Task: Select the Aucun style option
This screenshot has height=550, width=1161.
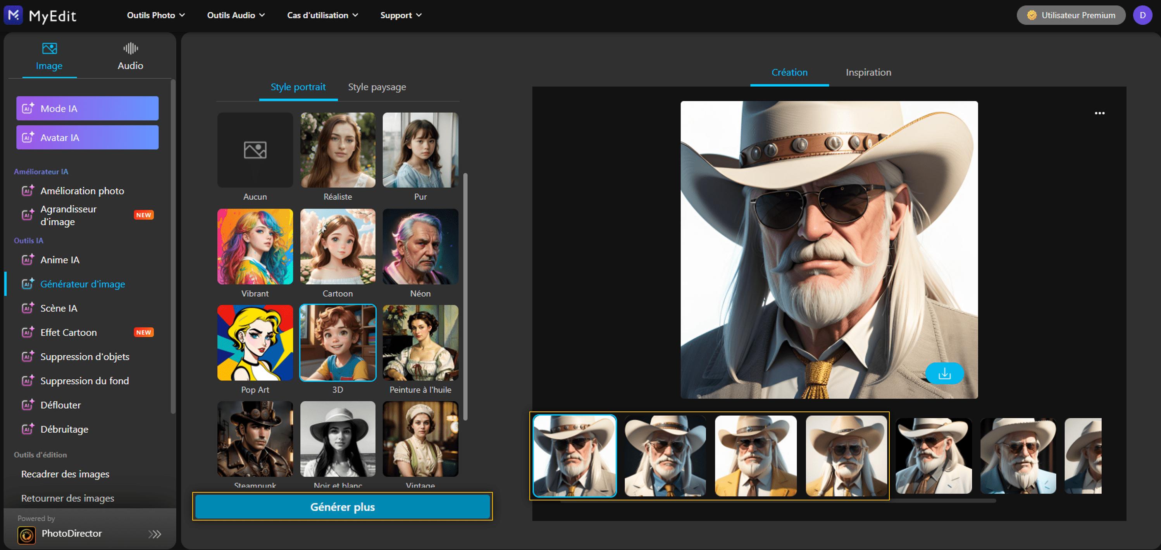Action: click(x=255, y=150)
